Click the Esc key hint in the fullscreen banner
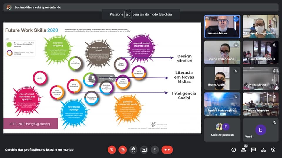 pos(128,14)
